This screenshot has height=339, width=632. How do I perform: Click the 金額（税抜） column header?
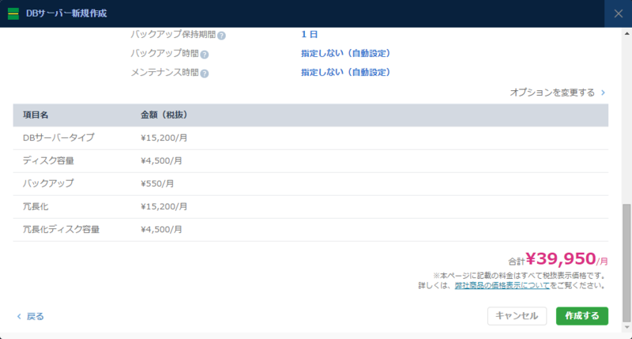pos(164,115)
